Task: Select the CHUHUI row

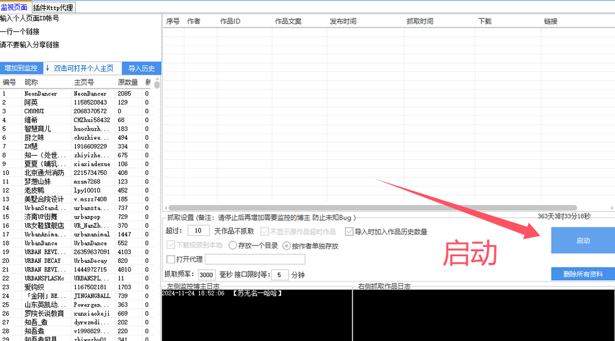Action: [77, 111]
